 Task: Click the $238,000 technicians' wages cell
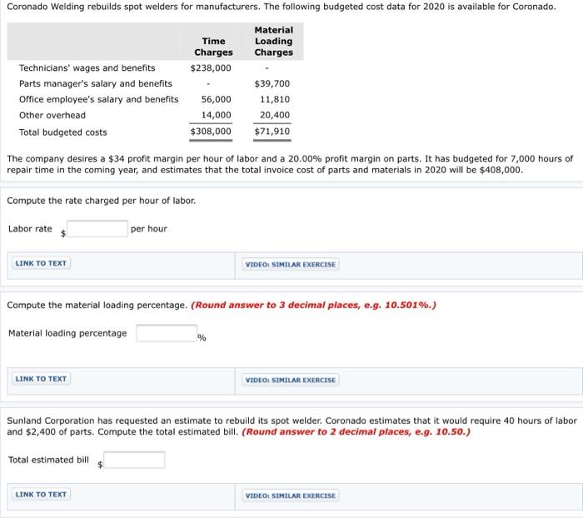(x=211, y=68)
